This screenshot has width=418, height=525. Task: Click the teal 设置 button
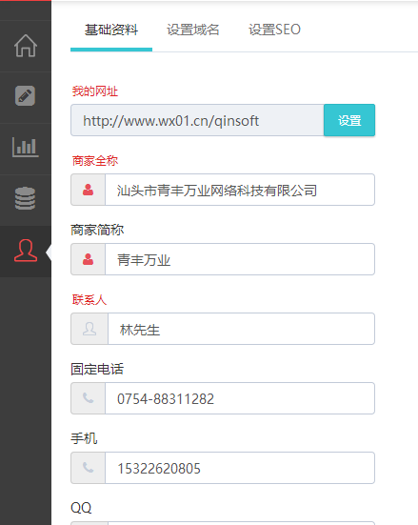[349, 120]
